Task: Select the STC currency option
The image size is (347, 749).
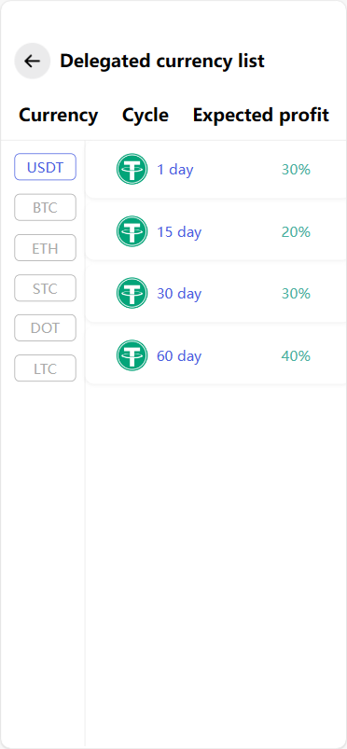Action: click(45, 288)
